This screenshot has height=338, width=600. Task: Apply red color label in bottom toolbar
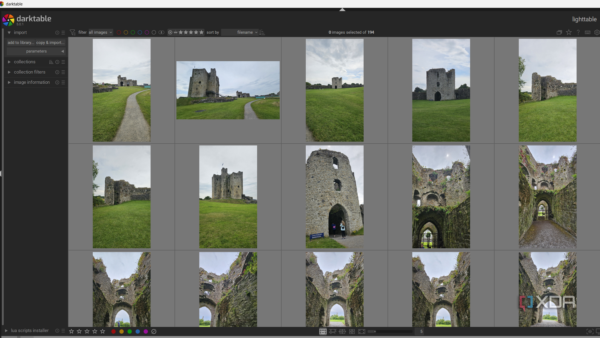click(114, 332)
